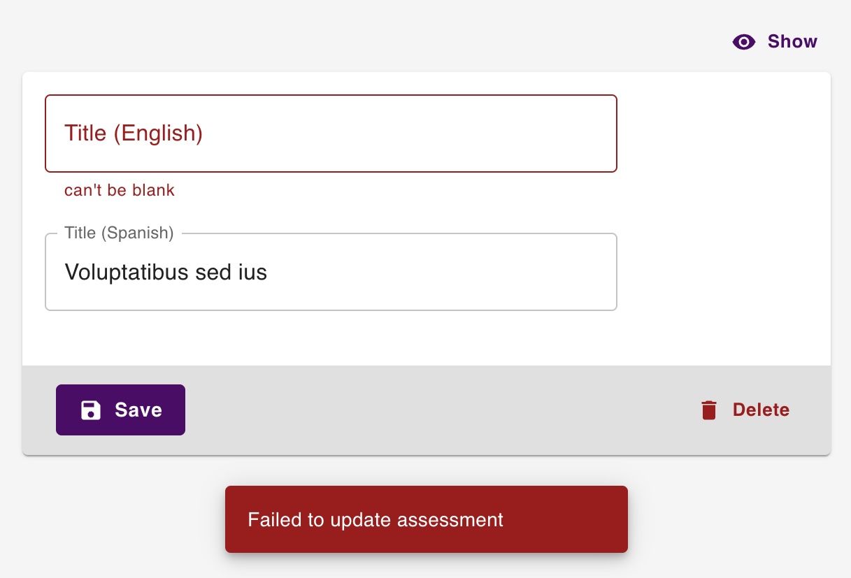
Task: Click inside the Title (English) field
Action: point(331,133)
